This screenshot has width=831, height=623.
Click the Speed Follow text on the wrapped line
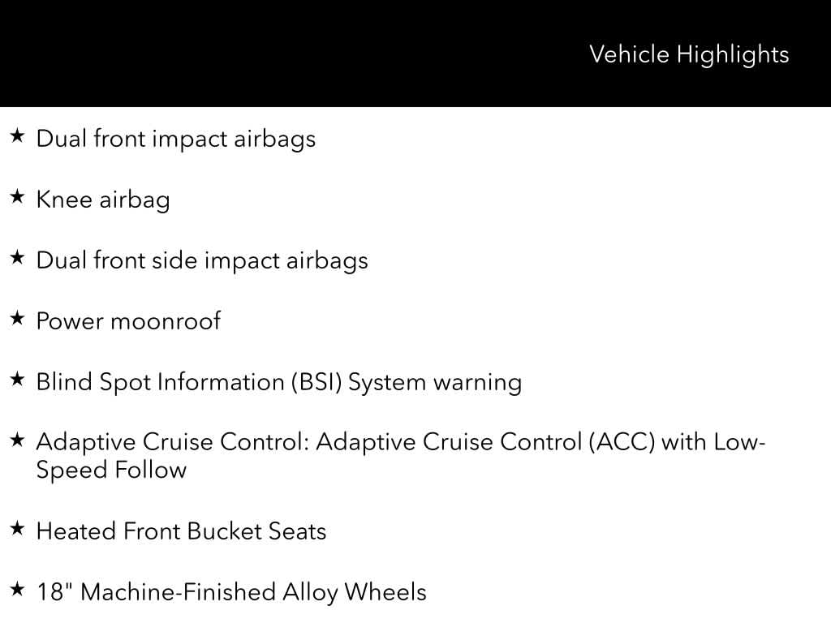[x=111, y=470]
